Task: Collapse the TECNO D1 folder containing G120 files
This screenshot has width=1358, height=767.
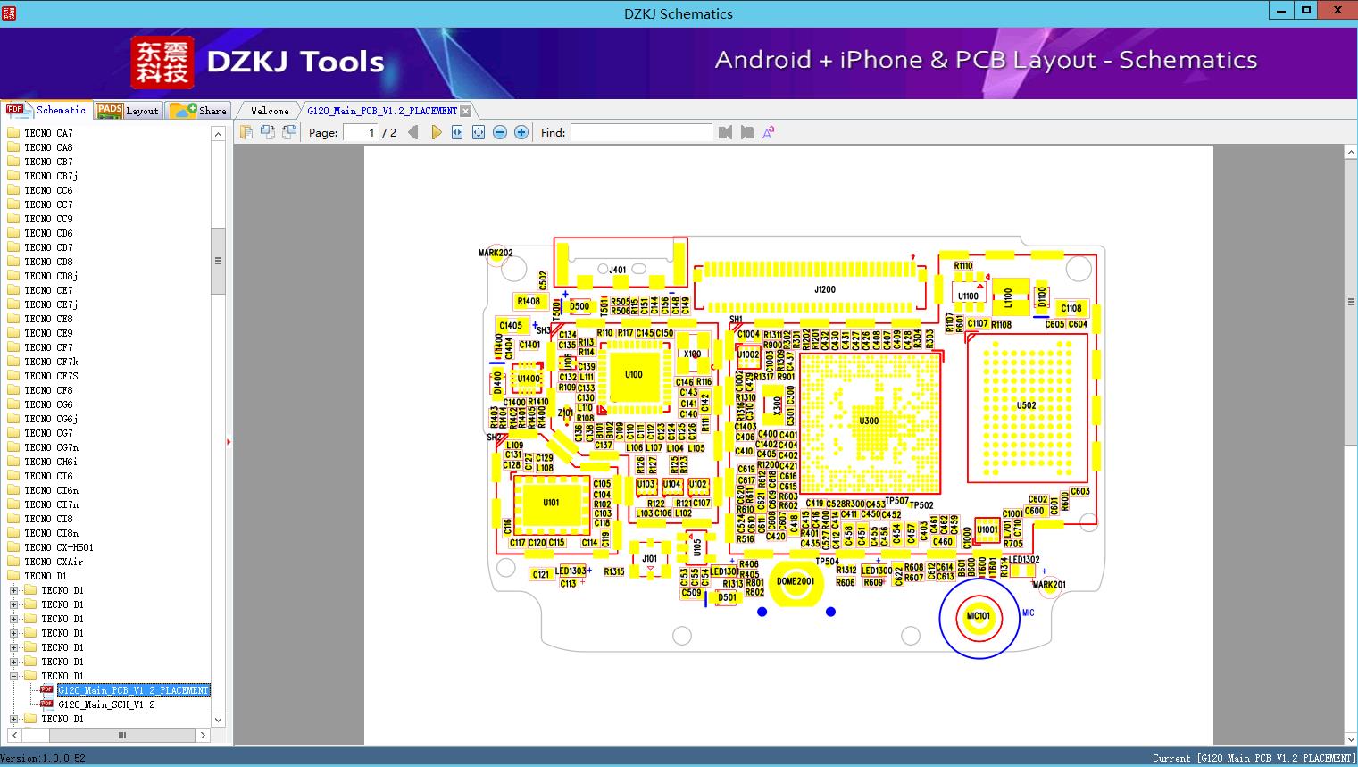Action: [x=13, y=676]
